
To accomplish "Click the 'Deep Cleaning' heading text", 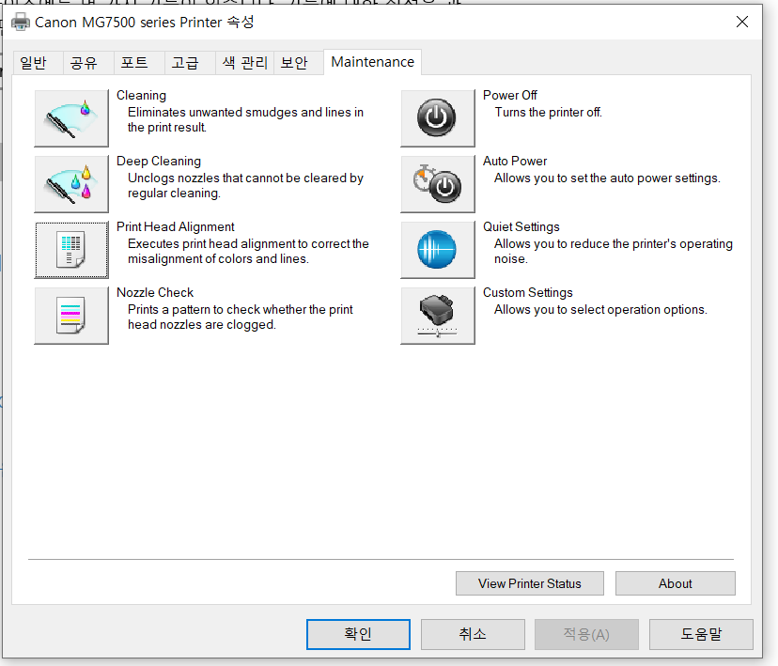I will coord(159,162).
